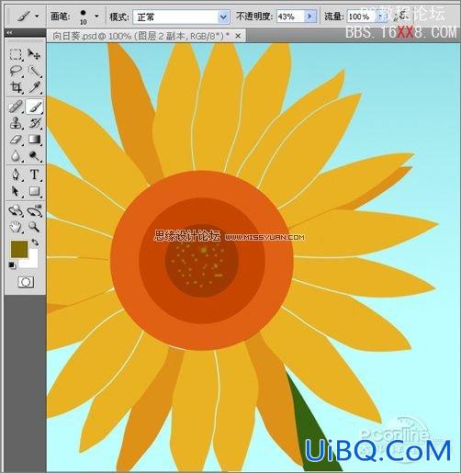Select the Zoom tool
The height and width of the screenshot is (473, 461).
tap(34, 227)
